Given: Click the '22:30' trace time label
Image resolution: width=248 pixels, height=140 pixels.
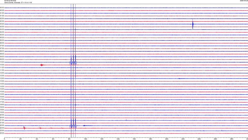Looking at the screenshot, I should pos(2,128).
